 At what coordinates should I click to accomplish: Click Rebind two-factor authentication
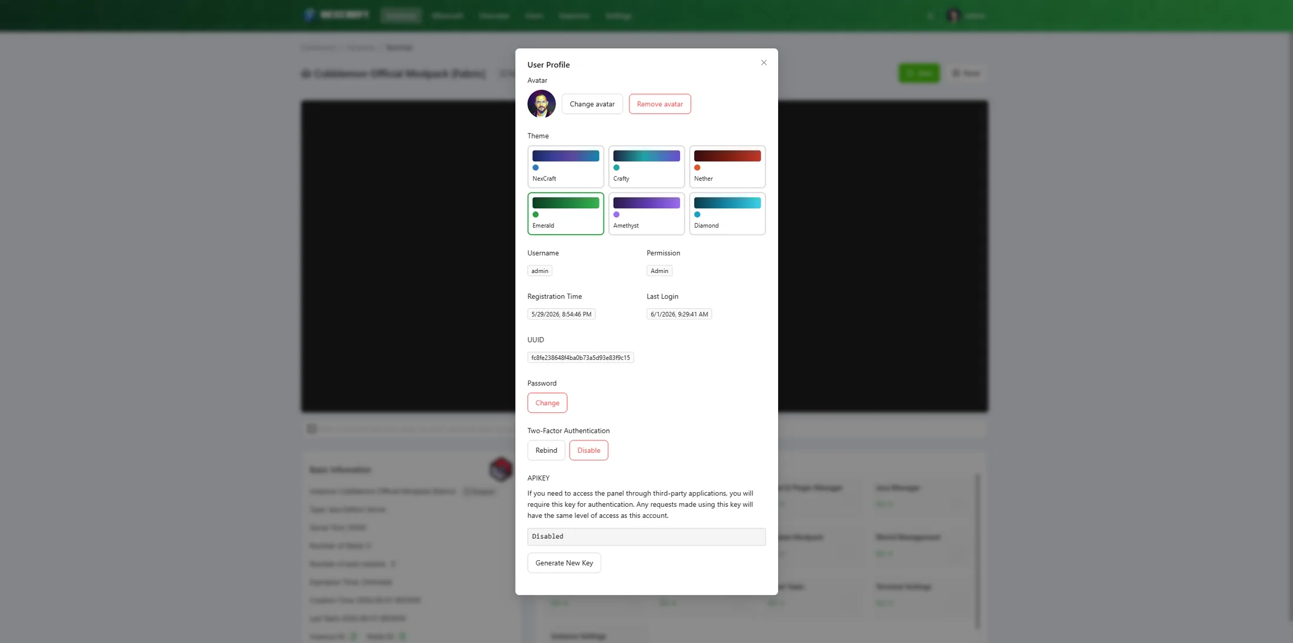coord(546,450)
